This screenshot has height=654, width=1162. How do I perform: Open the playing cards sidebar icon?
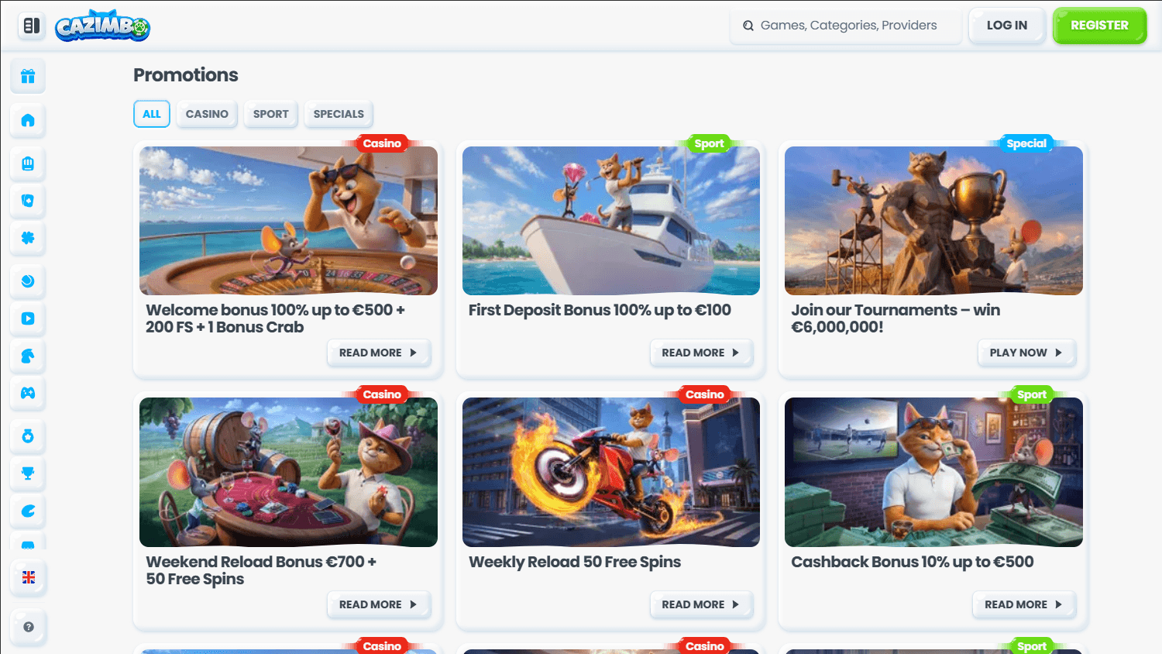pos(28,201)
